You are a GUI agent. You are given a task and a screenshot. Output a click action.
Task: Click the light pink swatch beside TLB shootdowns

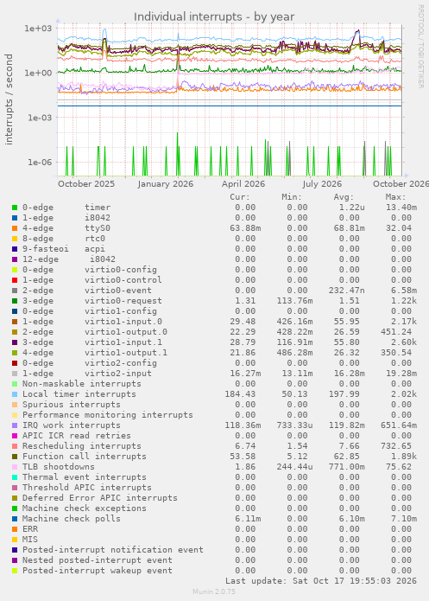coord(15,467)
